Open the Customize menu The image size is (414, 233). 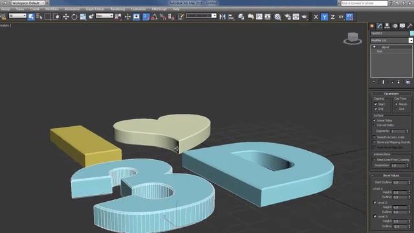pyautogui.click(x=138, y=9)
